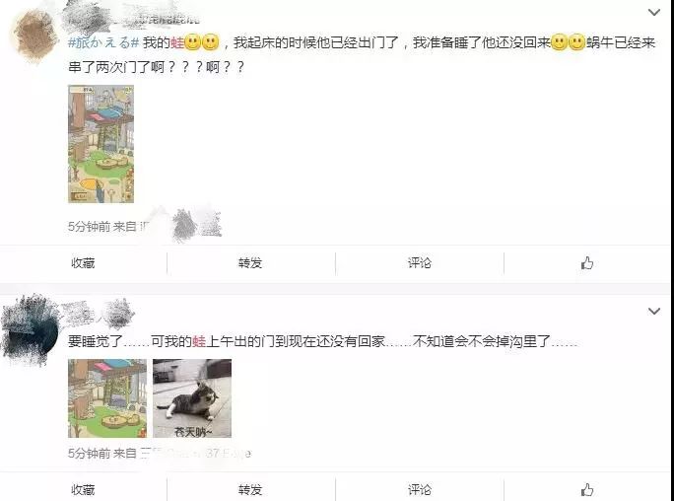The image size is (674, 501).
Task: Like the second post with thumbs-up icon
Action: coord(586,489)
